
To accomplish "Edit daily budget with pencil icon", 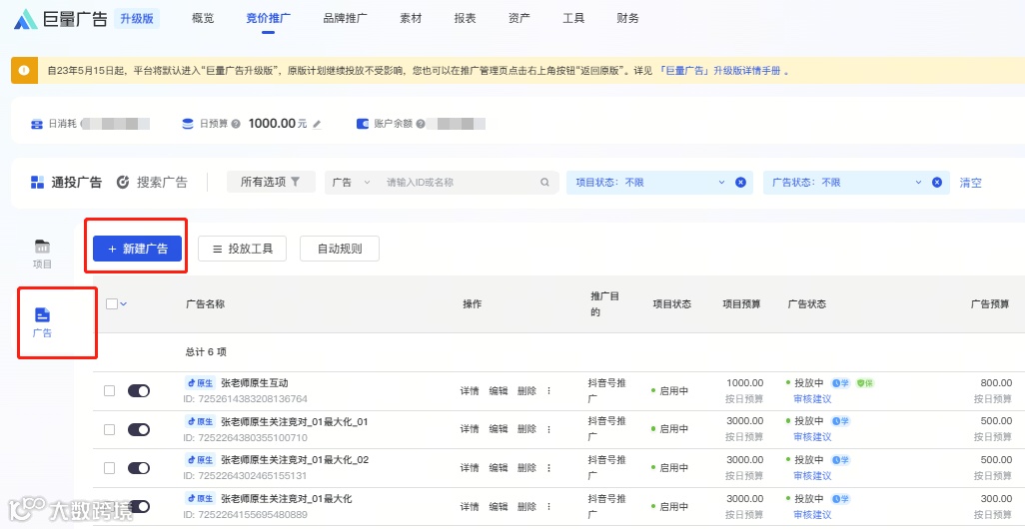I will coord(317,124).
